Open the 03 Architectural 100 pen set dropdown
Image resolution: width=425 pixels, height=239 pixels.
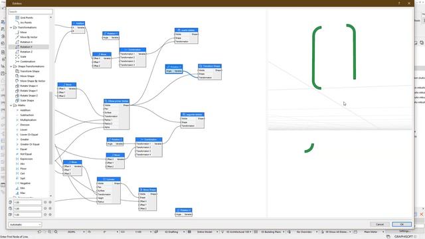[x=251, y=232]
